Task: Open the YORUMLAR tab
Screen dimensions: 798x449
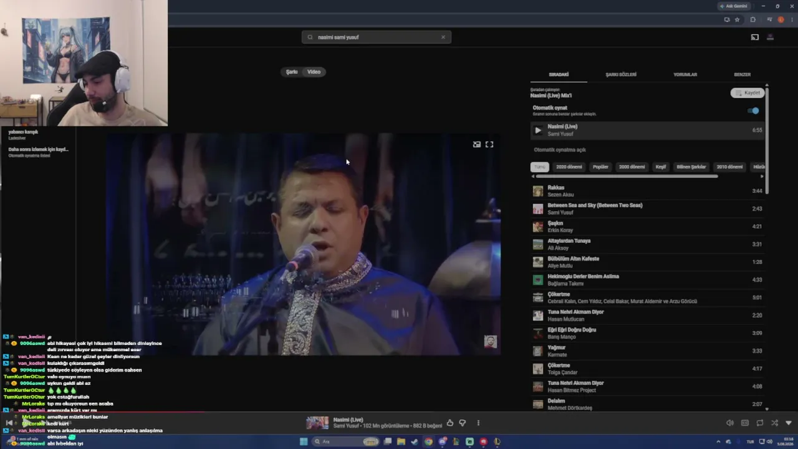Action: (685, 74)
